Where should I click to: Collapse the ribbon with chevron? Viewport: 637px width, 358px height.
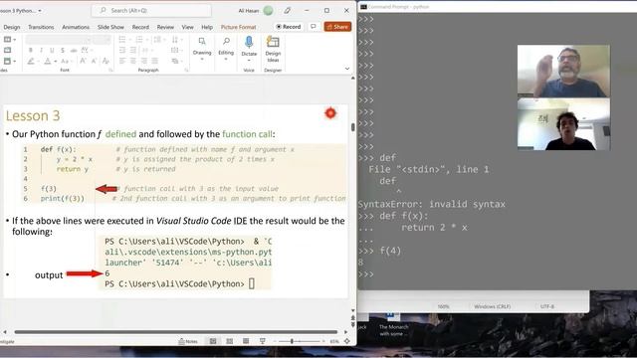pos(347,69)
